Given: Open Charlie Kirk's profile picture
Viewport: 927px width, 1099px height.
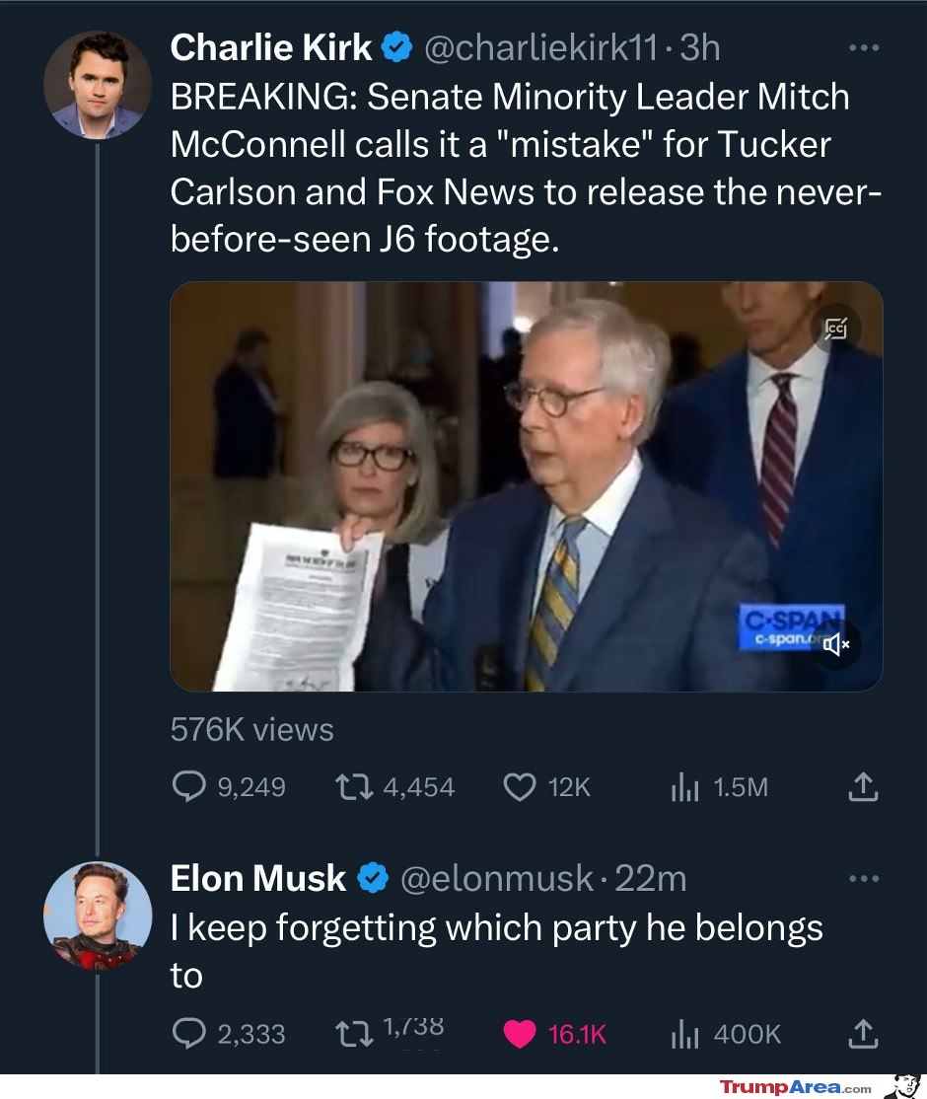Looking at the screenshot, I should pyautogui.click(x=98, y=85).
